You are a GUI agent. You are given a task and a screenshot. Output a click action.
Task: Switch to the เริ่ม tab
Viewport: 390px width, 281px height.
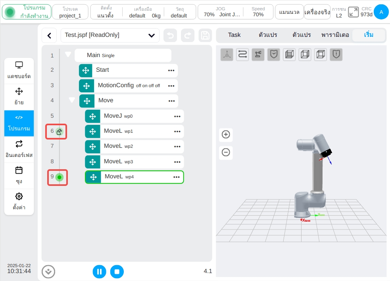click(369, 35)
